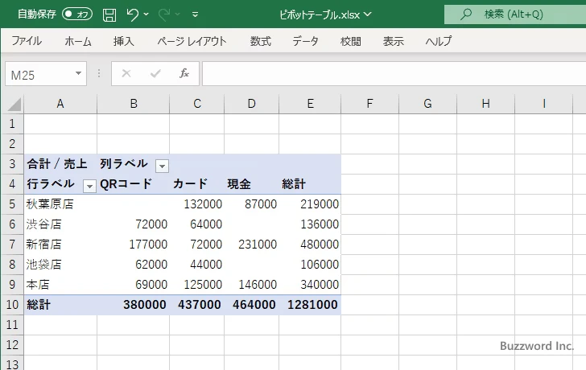Select row 5 header
This screenshot has width=586, height=370.
[x=12, y=204]
